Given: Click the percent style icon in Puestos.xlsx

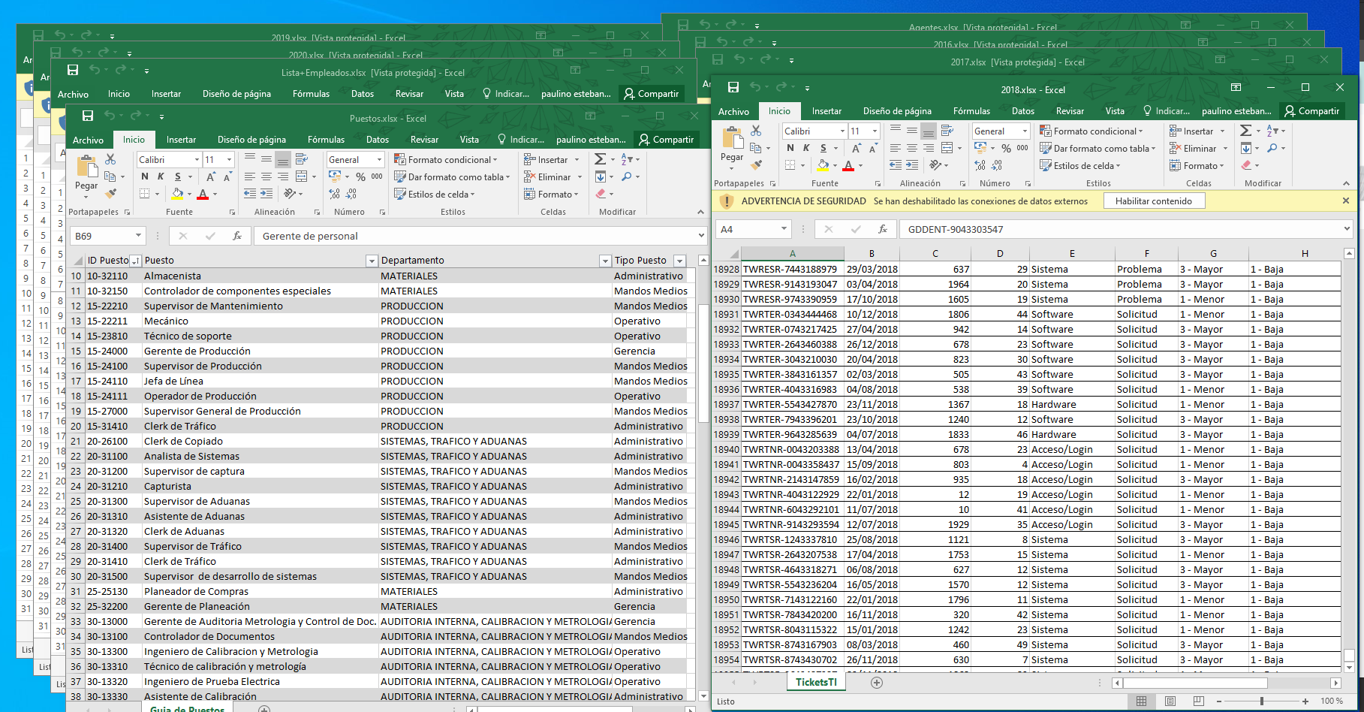Looking at the screenshot, I should (x=360, y=176).
